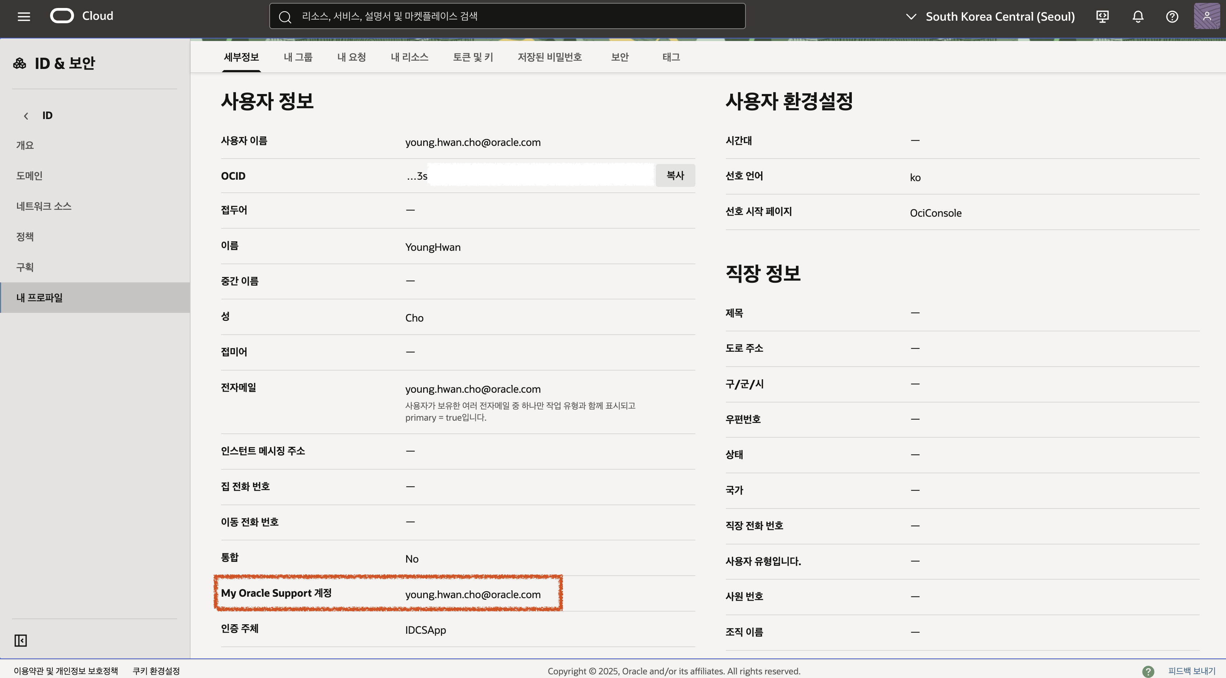This screenshot has width=1226, height=678.
Task: Copy the OCID with 복사 button
Action: (x=675, y=175)
